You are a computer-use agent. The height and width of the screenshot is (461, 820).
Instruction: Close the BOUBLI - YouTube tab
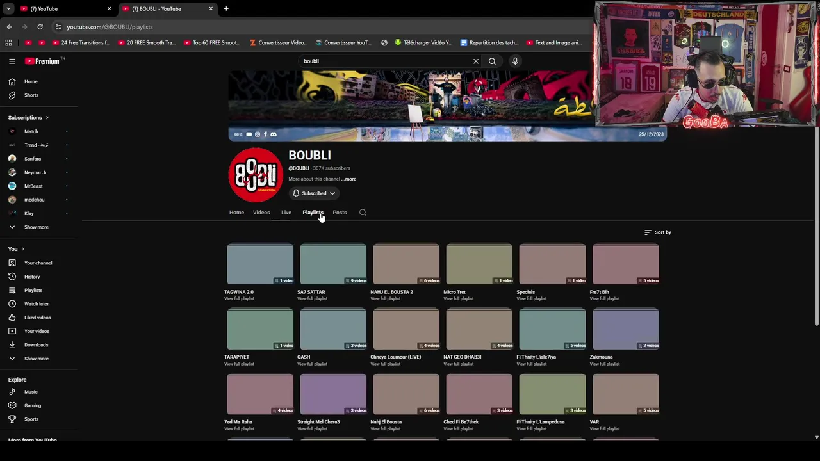211,9
